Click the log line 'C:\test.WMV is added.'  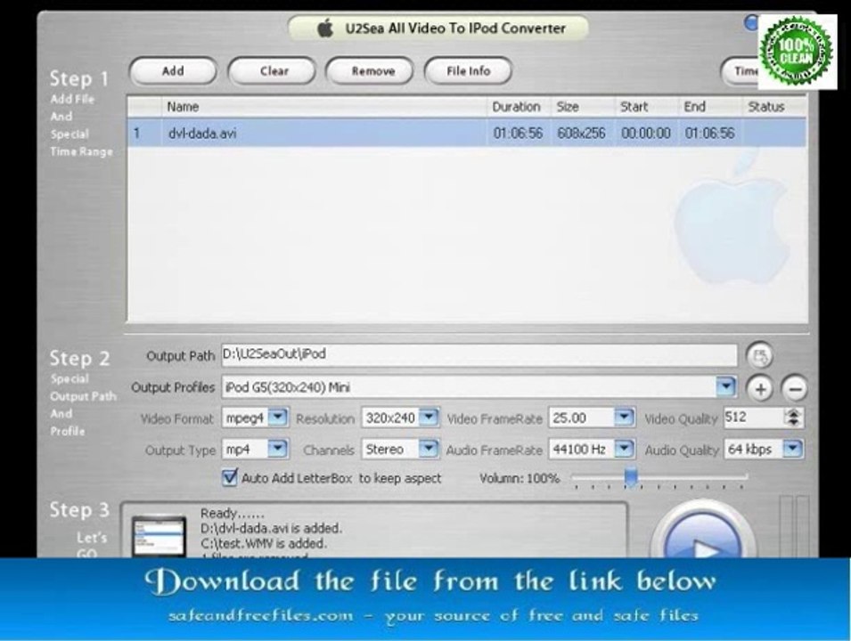pos(263,543)
